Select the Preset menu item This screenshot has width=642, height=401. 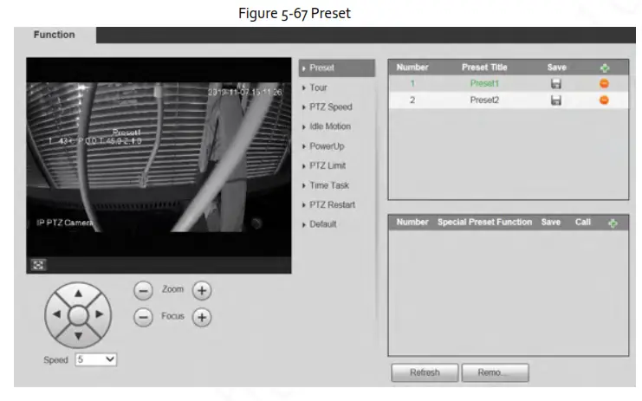(337, 68)
